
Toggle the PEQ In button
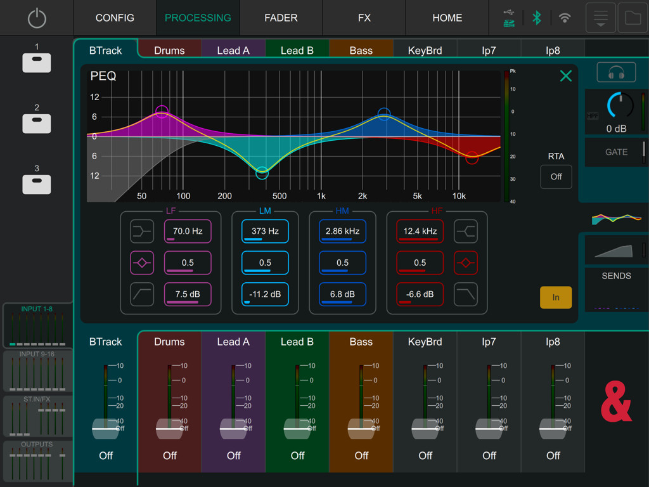click(556, 297)
